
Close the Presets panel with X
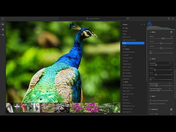tap(144, 25)
